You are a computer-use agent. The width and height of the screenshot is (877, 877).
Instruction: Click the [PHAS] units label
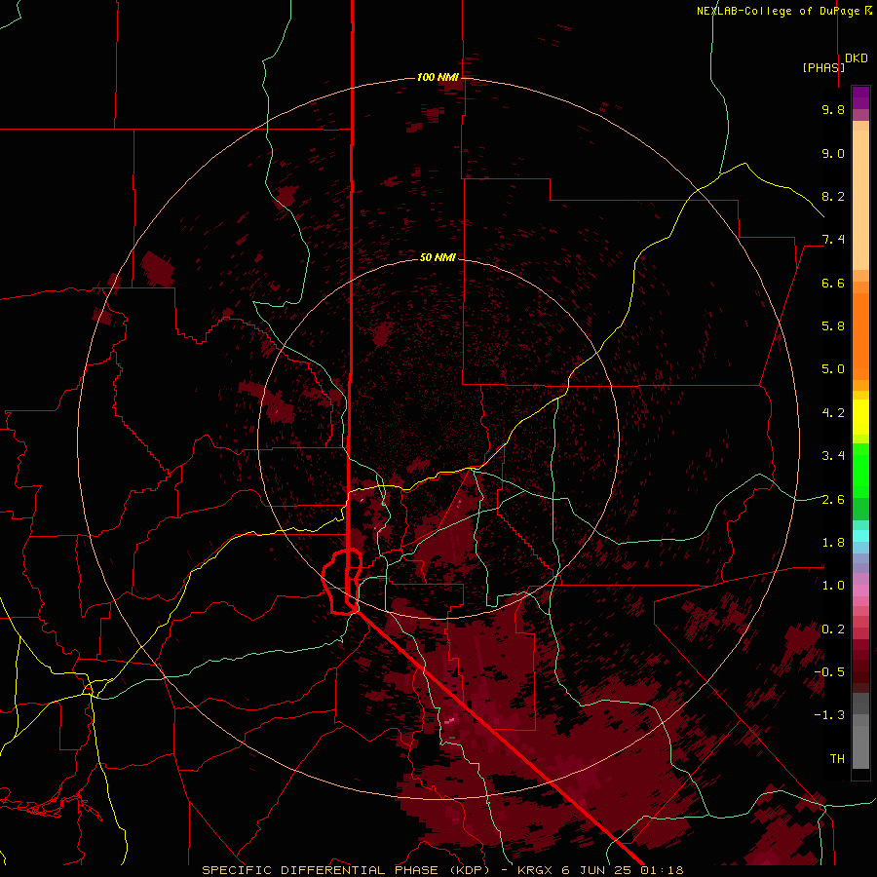tap(823, 67)
